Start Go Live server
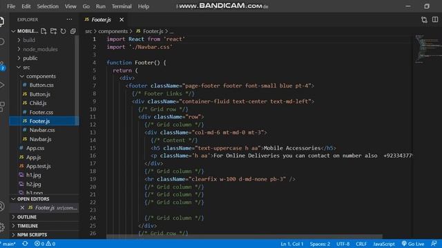 tap(413, 244)
